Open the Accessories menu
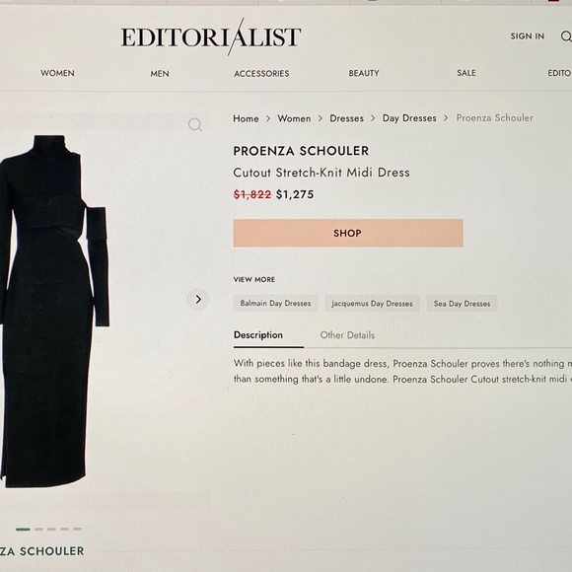 pos(261,73)
